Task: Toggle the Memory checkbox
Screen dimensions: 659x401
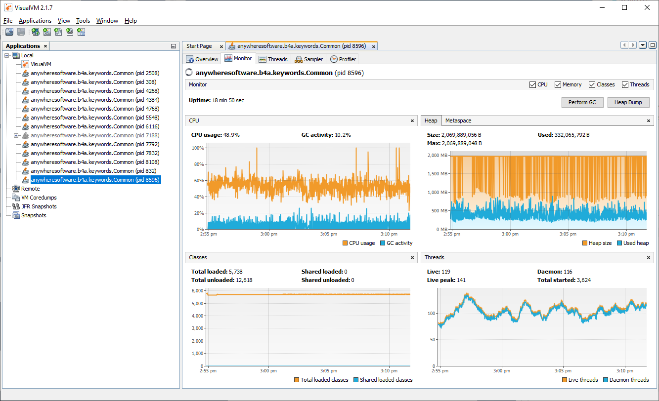Action: pos(558,84)
